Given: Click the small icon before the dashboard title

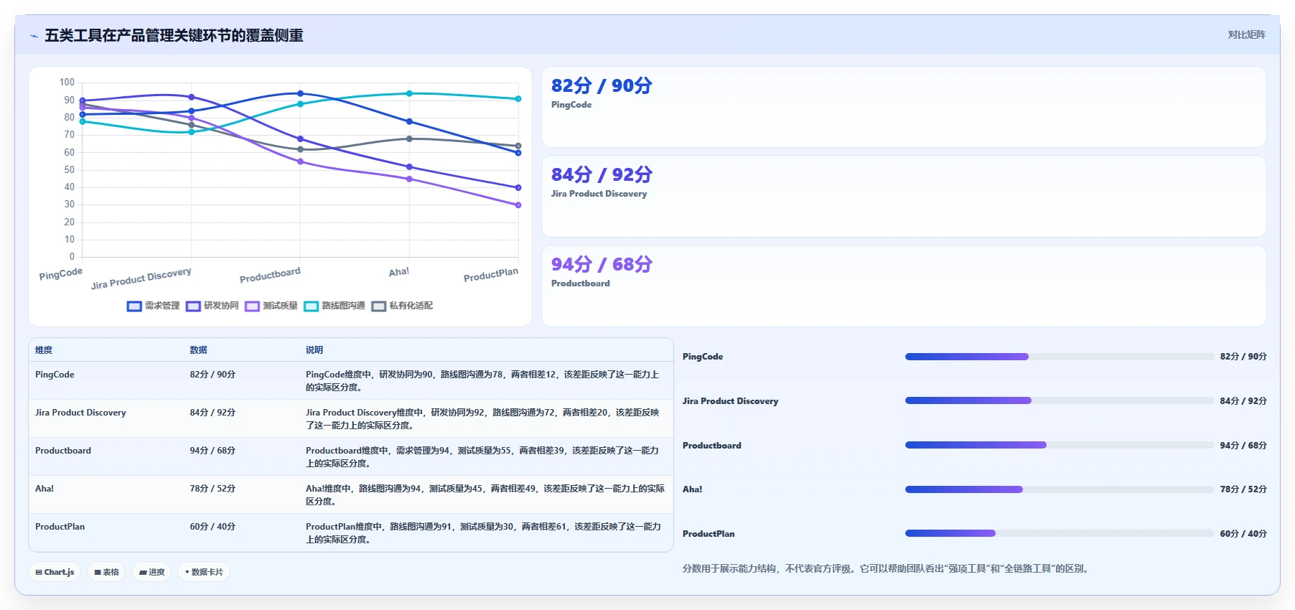Looking at the screenshot, I should [34, 36].
